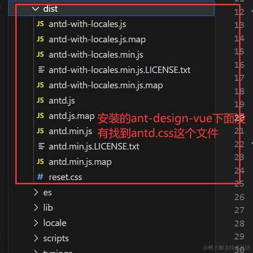Open antd-with-locales.min.js.map file
Image resolution: width=253 pixels, height=253 pixels.
(x=106, y=85)
